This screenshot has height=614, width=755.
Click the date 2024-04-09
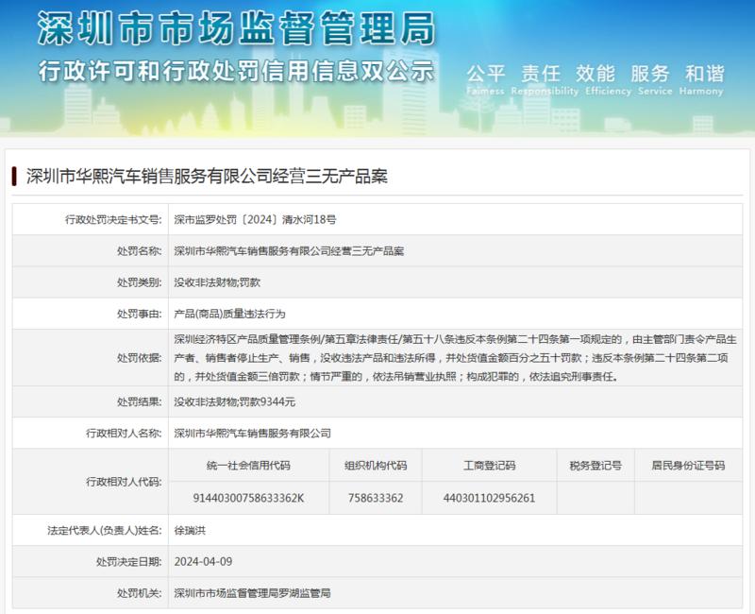pos(203,562)
